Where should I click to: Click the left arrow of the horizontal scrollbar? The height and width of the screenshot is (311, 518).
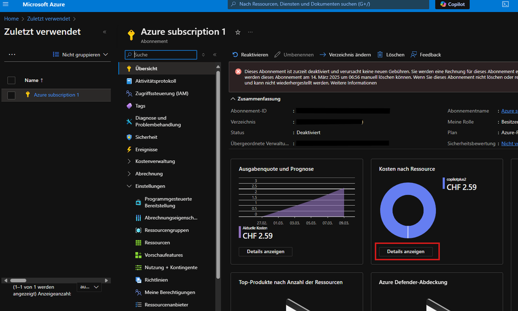(x=5, y=280)
